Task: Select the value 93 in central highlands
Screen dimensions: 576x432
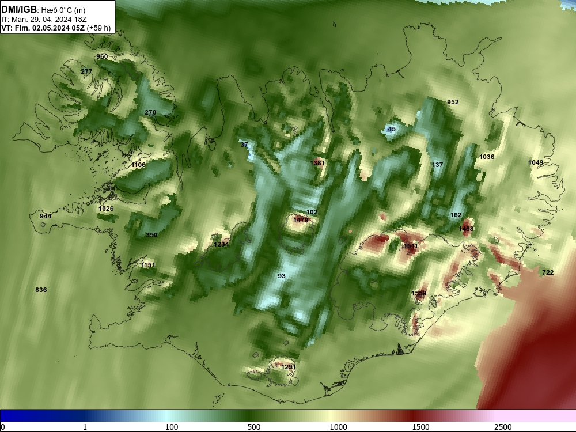Action: click(x=282, y=276)
